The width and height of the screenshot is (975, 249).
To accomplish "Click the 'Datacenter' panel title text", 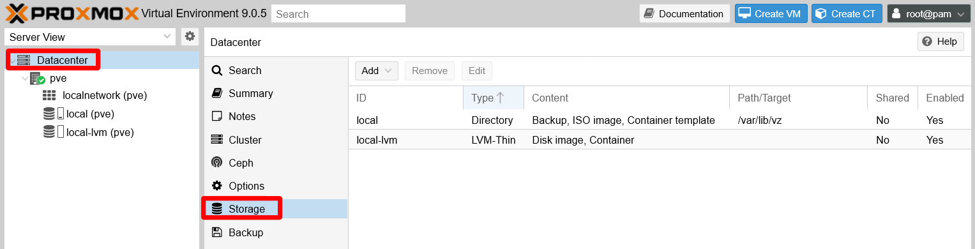I will (236, 42).
